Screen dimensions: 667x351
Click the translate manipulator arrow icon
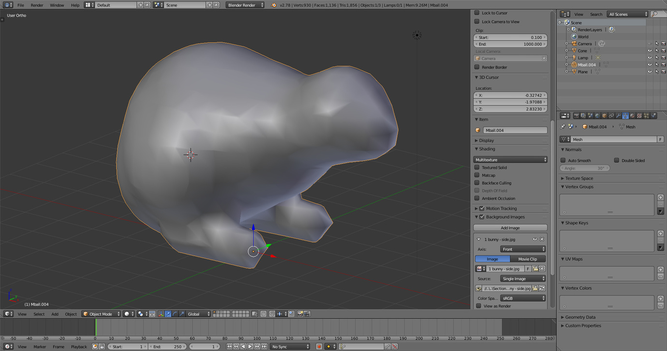tap(168, 314)
